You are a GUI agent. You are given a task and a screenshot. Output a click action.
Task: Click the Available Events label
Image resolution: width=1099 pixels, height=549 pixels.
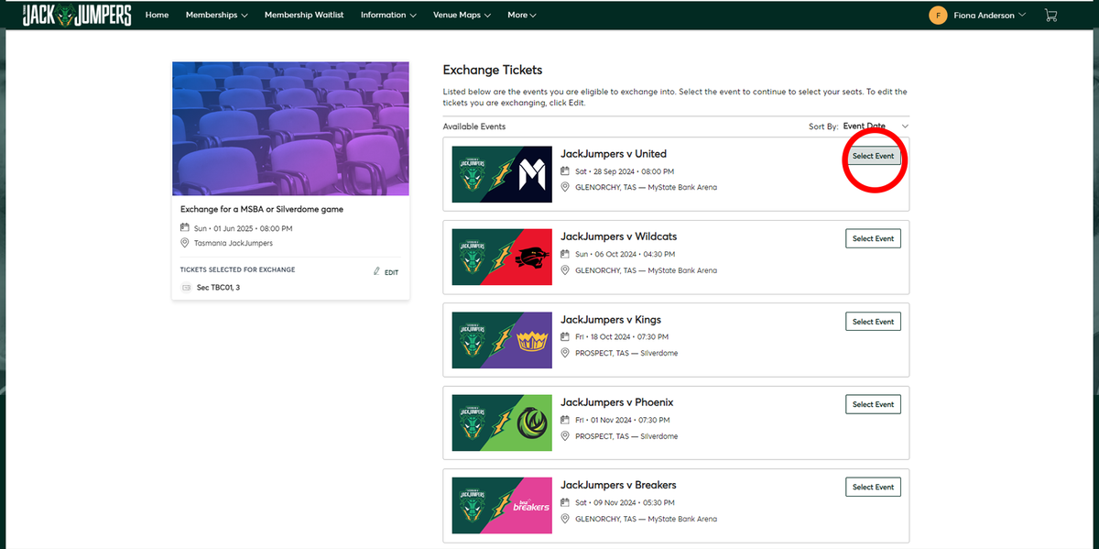tap(474, 126)
